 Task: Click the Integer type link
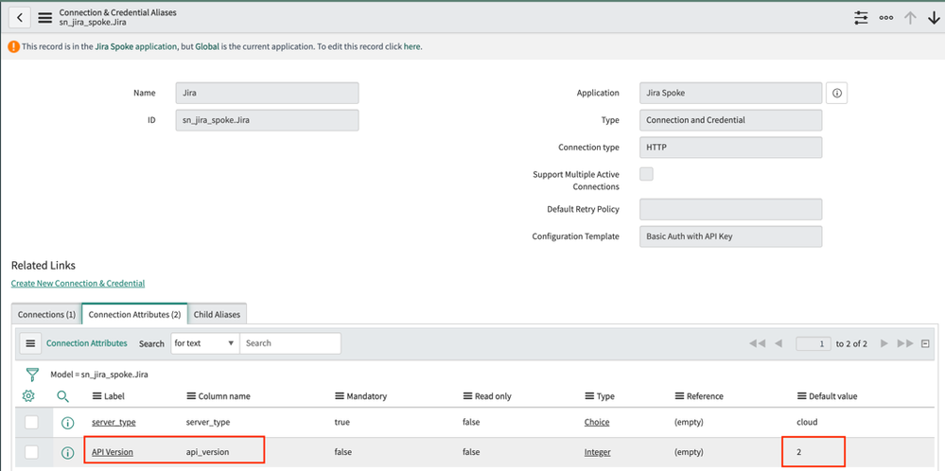point(597,452)
